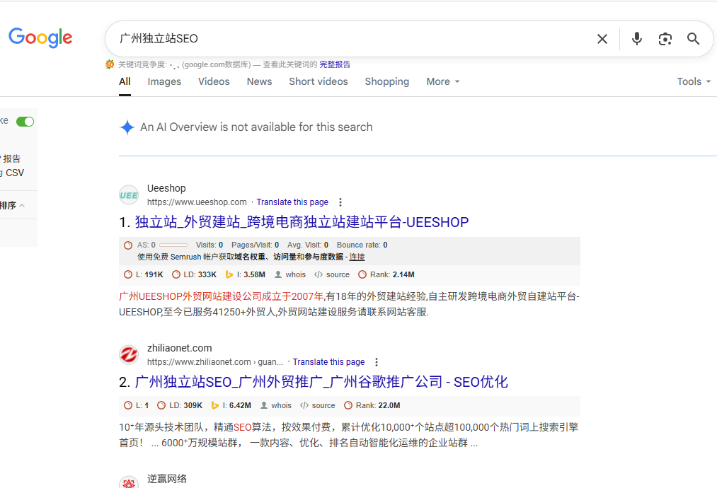The width and height of the screenshot is (717, 488).
Task: Open the Shopping results tab
Action: coord(386,81)
